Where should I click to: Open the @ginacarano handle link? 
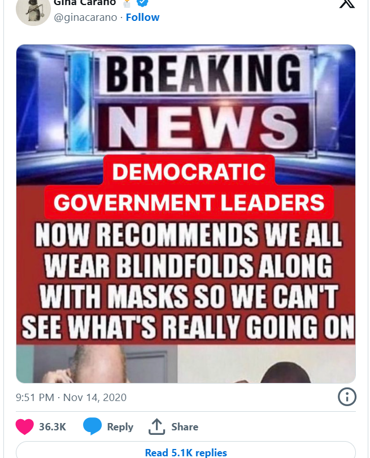pos(85,17)
